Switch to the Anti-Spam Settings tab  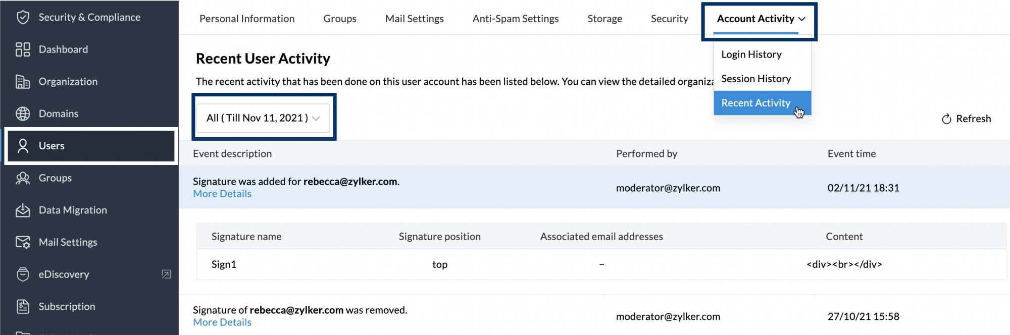point(515,19)
